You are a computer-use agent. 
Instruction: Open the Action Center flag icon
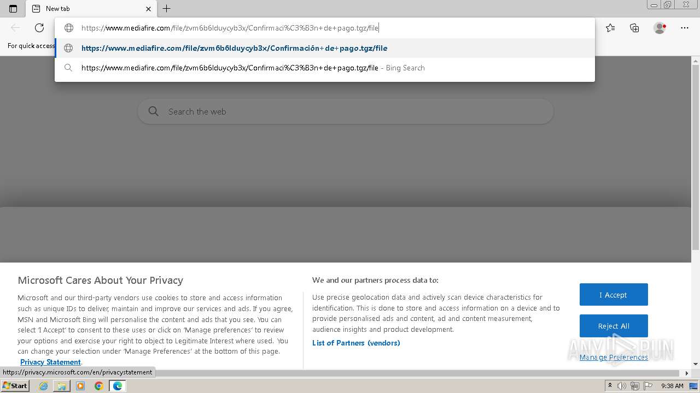click(x=648, y=386)
